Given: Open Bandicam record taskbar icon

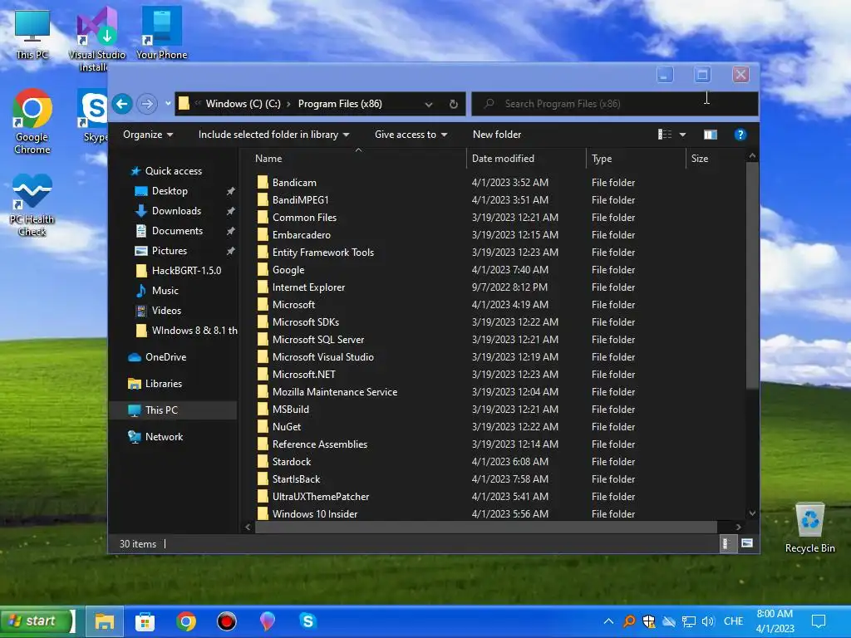Looking at the screenshot, I should (x=227, y=621).
